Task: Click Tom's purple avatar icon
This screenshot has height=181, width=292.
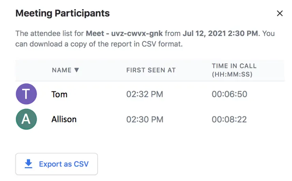Action: pos(26,94)
